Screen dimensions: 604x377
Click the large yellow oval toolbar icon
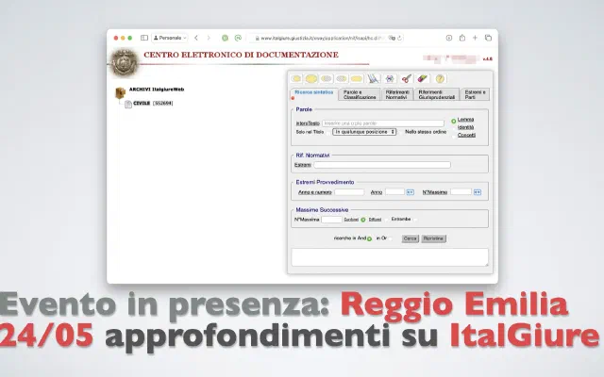311,79
